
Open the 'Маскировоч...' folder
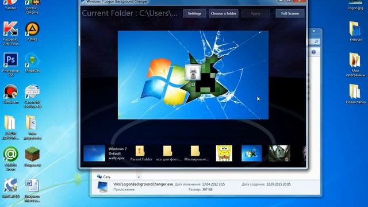(x=196, y=154)
